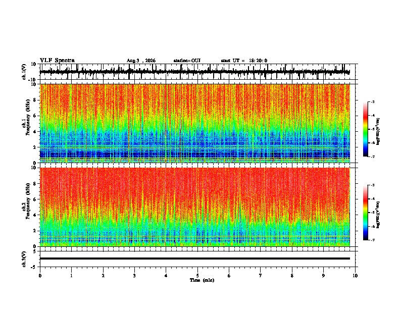Click the ch.2 spectrogram color scale bar
Screen dimensions: 400x309
click(x=366, y=213)
